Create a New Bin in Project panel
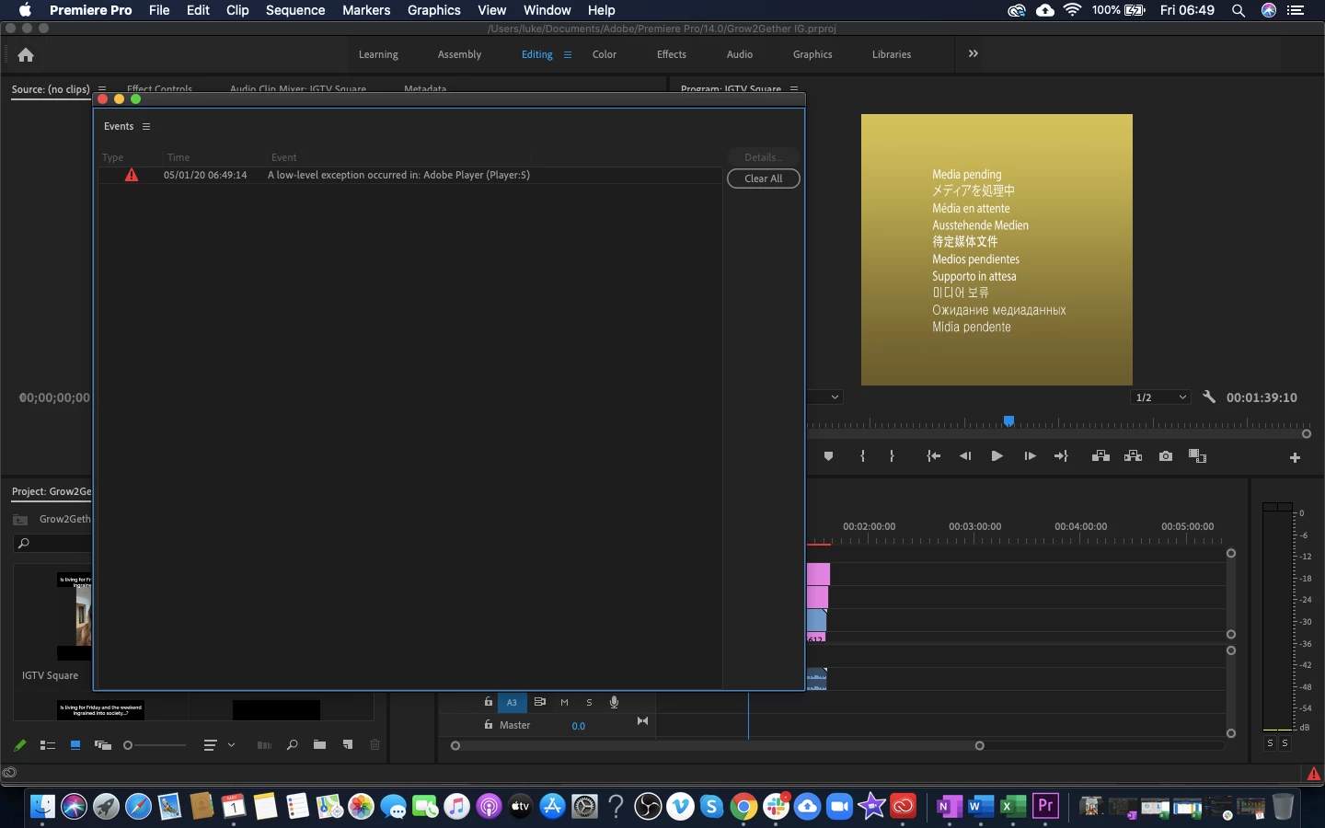Viewport: 1325px width, 828px height. 319,745
